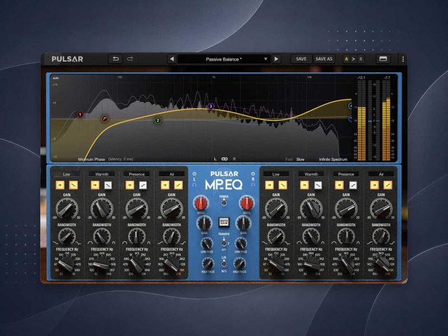Viewport: 448px width, 336px height.
Task: Undo the last change with the undo arrow
Action: click(115, 59)
